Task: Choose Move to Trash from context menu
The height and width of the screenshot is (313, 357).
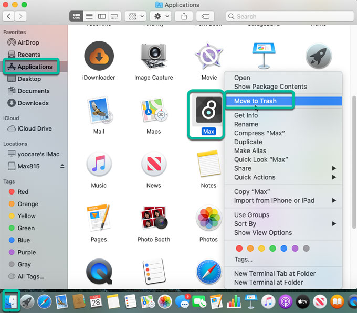Action: tap(255, 101)
